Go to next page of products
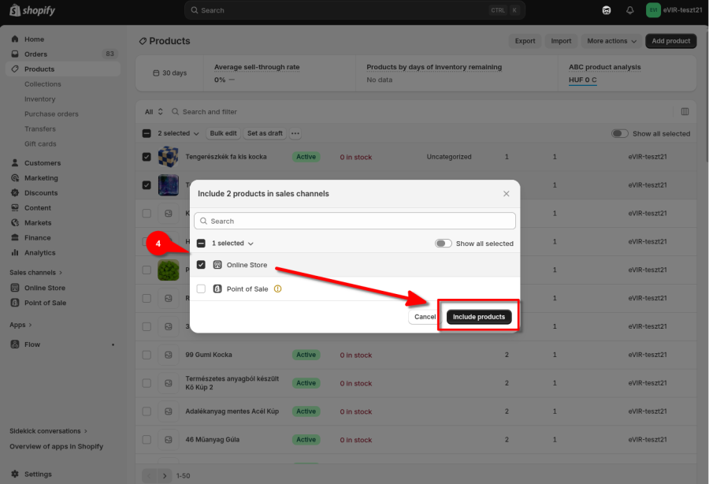The height and width of the screenshot is (484, 709). (x=165, y=476)
